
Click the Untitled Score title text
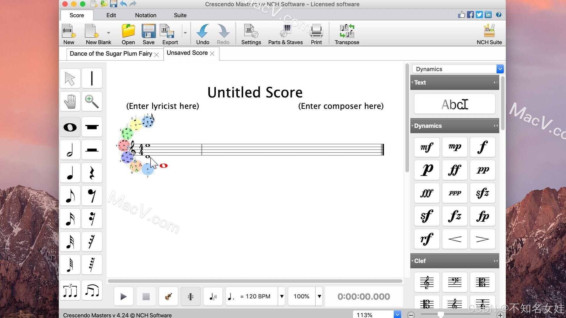pos(255,92)
